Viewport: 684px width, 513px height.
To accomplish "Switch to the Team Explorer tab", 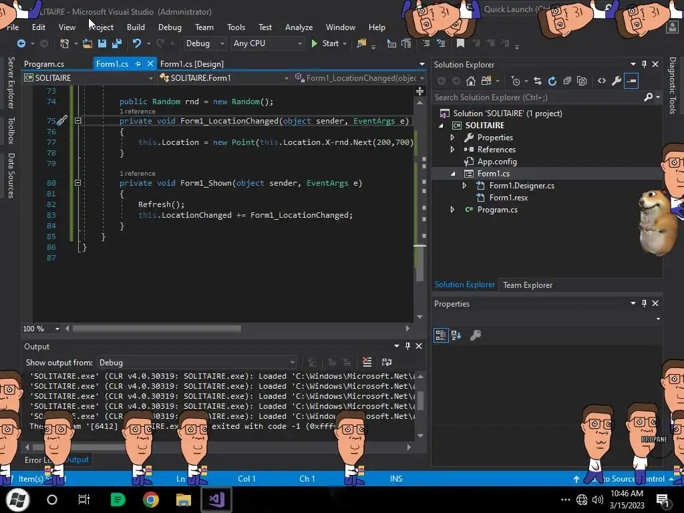I will pyautogui.click(x=528, y=285).
